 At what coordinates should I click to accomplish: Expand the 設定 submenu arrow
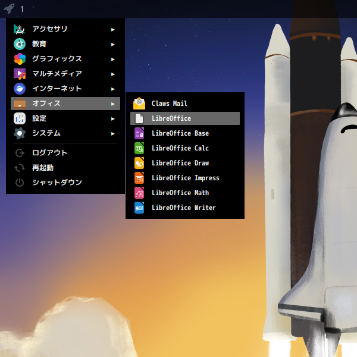[112, 118]
